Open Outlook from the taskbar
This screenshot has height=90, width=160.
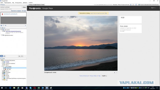[x=43, y=88]
